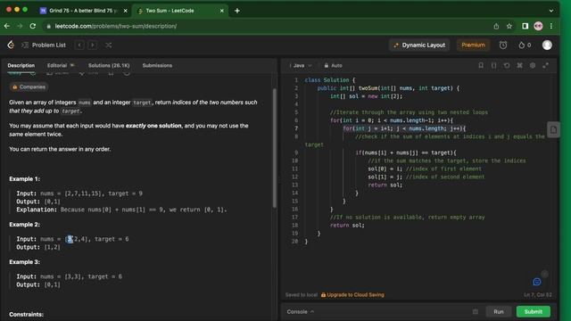Image resolution: width=571 pixels, height=321 pixels.
Task: Open the Chrome three-dot menu
Action: [x=551, y=26]
